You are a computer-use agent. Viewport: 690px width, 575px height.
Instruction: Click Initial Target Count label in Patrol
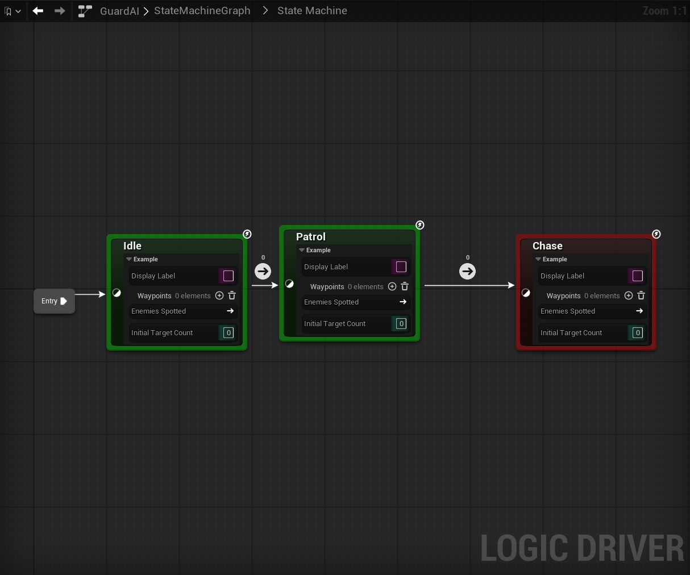pos(335,324)
